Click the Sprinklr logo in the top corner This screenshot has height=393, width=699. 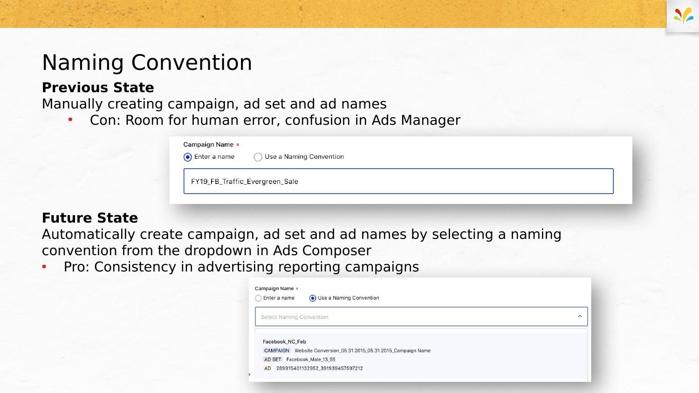(683, 16)
